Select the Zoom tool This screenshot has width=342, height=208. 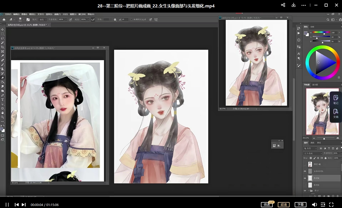tap(3, 117)
